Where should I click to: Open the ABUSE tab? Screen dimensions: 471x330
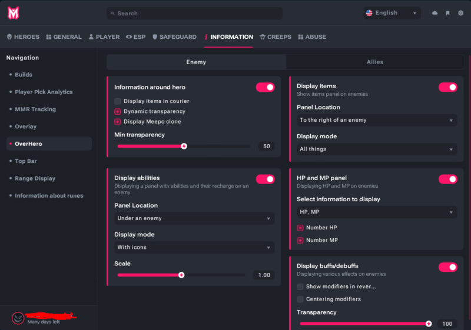[x=312, y=37]
